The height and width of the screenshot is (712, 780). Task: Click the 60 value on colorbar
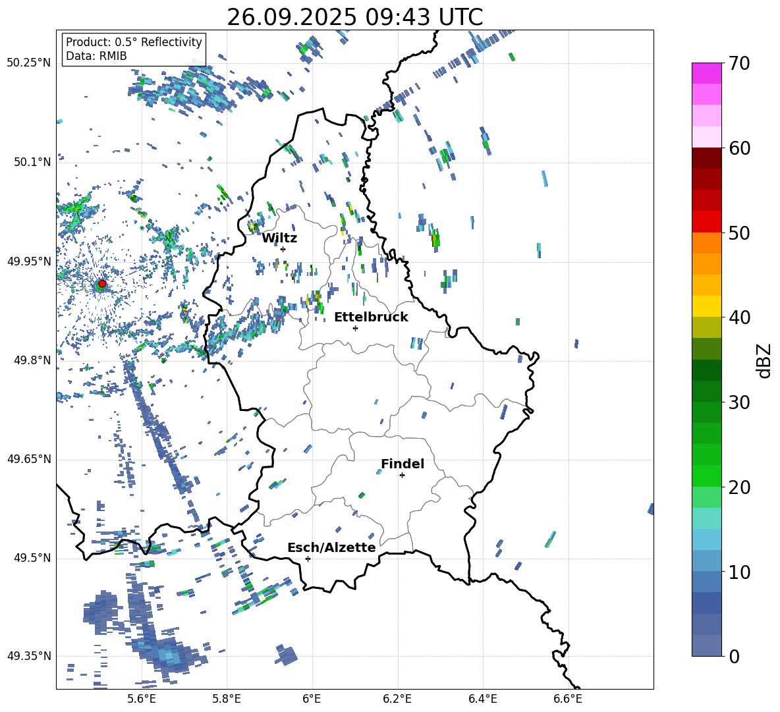click(739, 148)
